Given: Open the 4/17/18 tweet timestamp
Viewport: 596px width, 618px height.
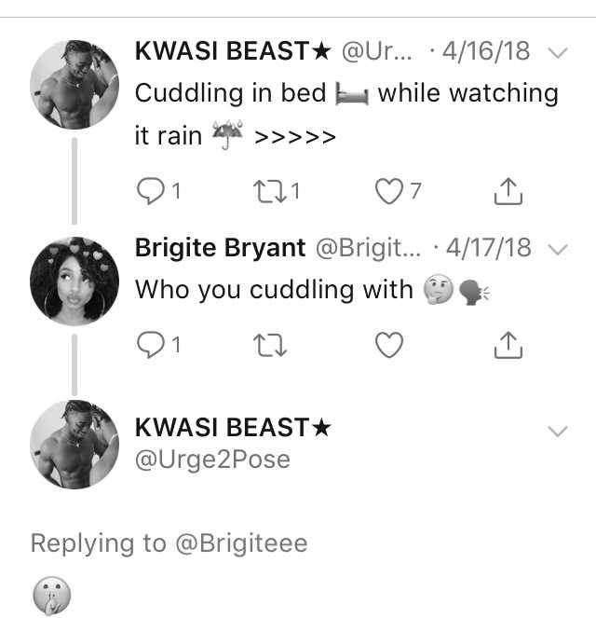Looking at the screenshot, I should pos(489,248).
